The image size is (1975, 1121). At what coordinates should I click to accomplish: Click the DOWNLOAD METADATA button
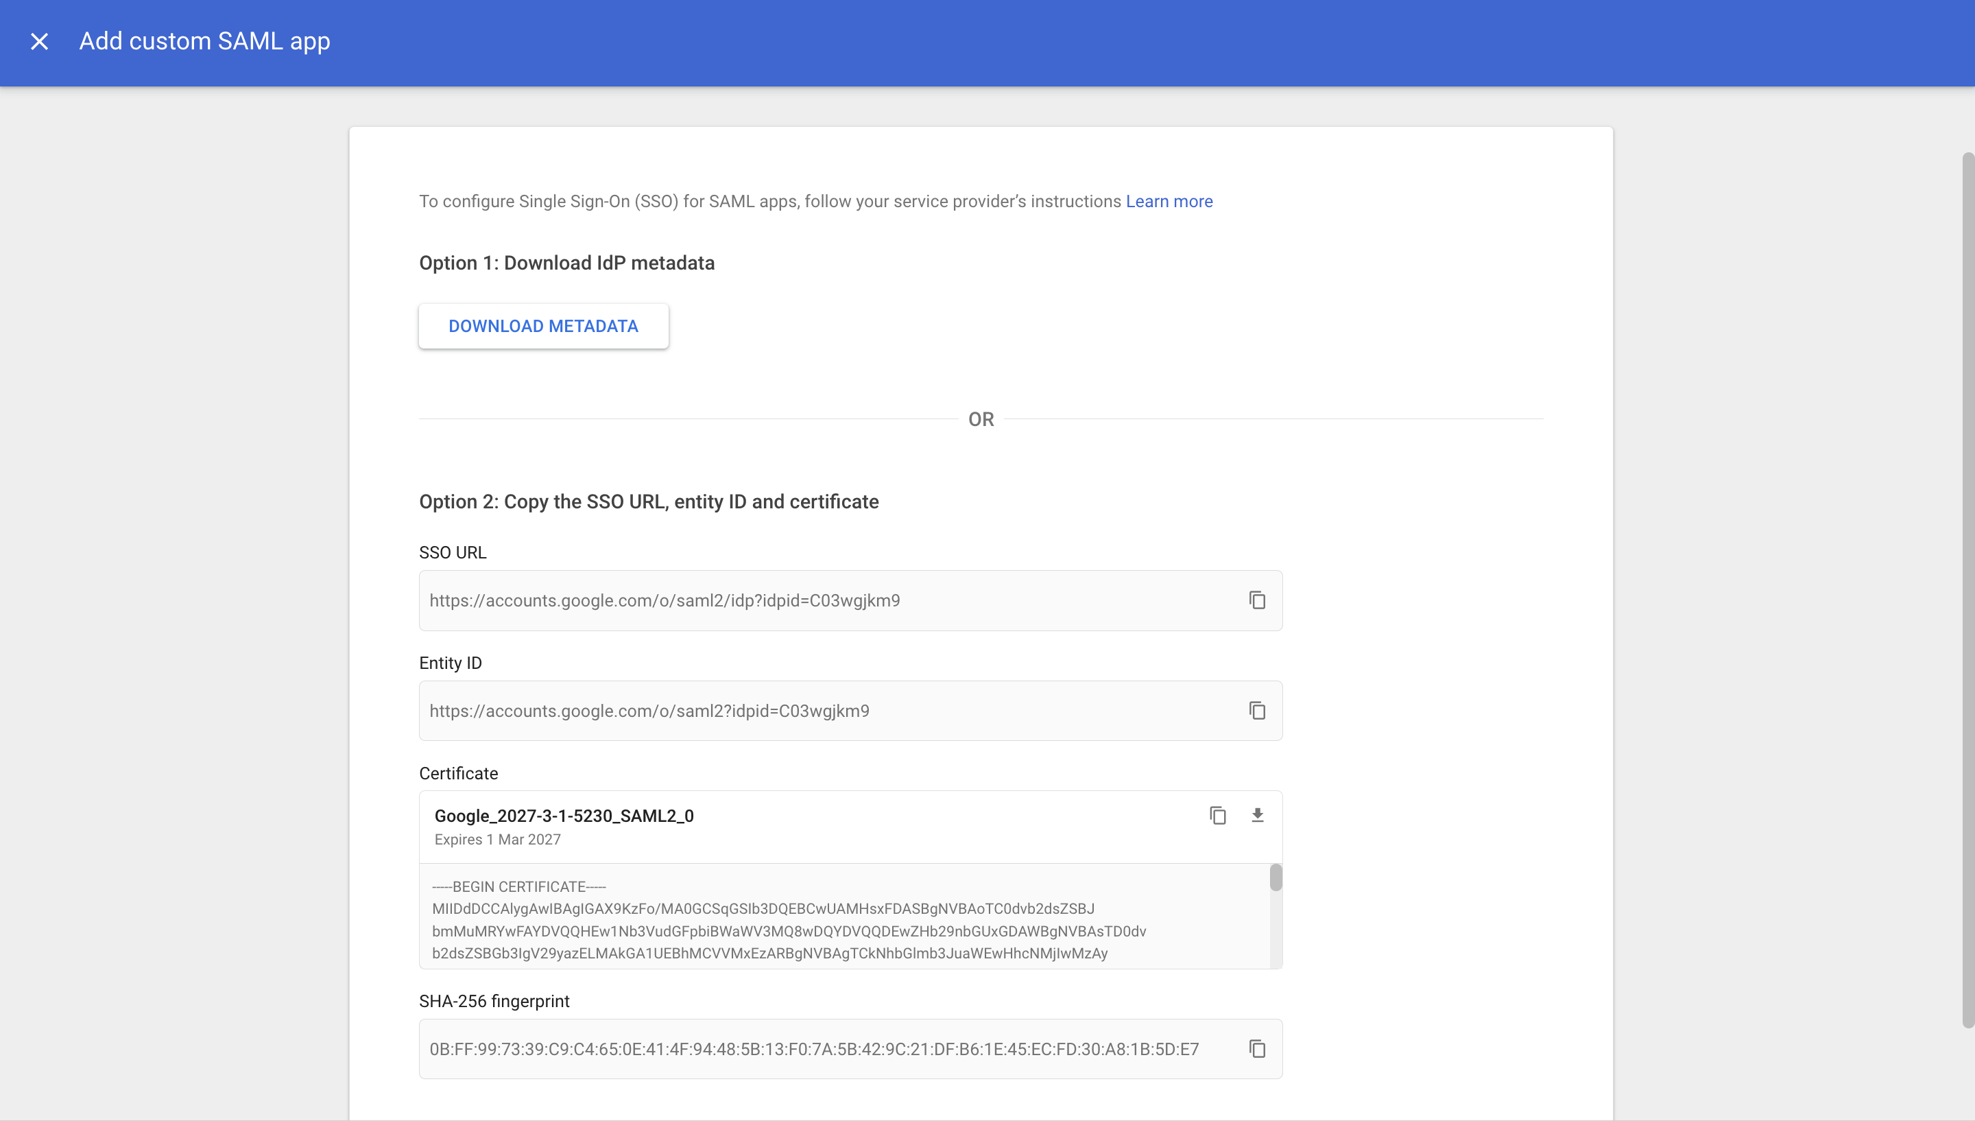(x=543, y=327)
